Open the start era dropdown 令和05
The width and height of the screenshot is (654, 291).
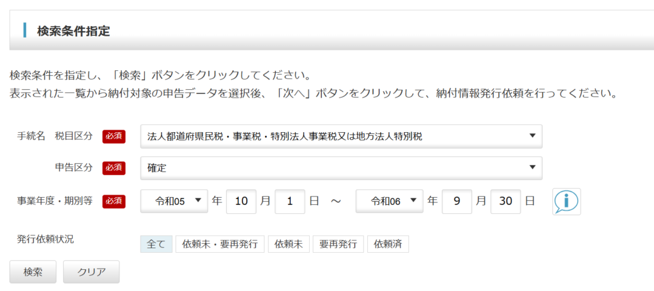[x=174, y=201]
